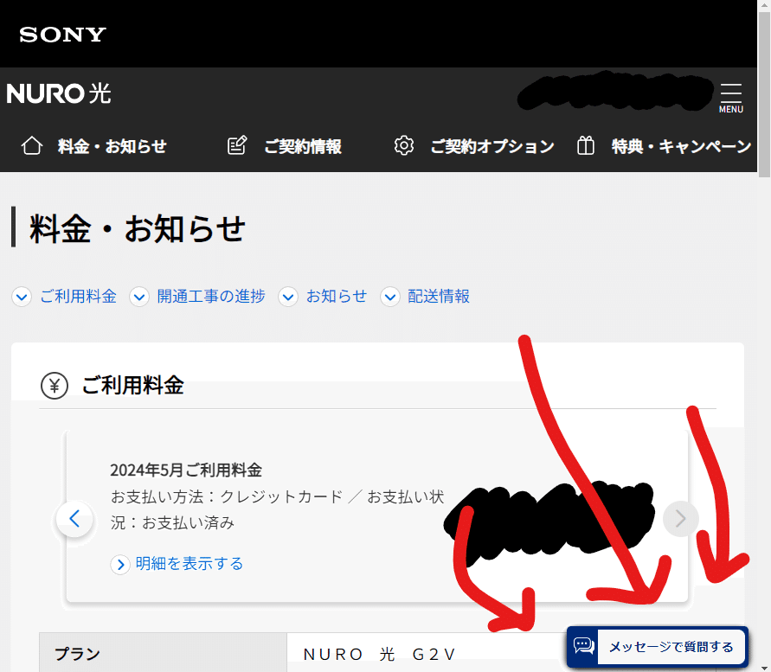This screenshot has width=771, height=672.
Task: Open the ご契約情報 navigation item
Action: [x=303, y=146]
